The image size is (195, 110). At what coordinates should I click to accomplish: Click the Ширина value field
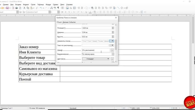click(97, 32)
